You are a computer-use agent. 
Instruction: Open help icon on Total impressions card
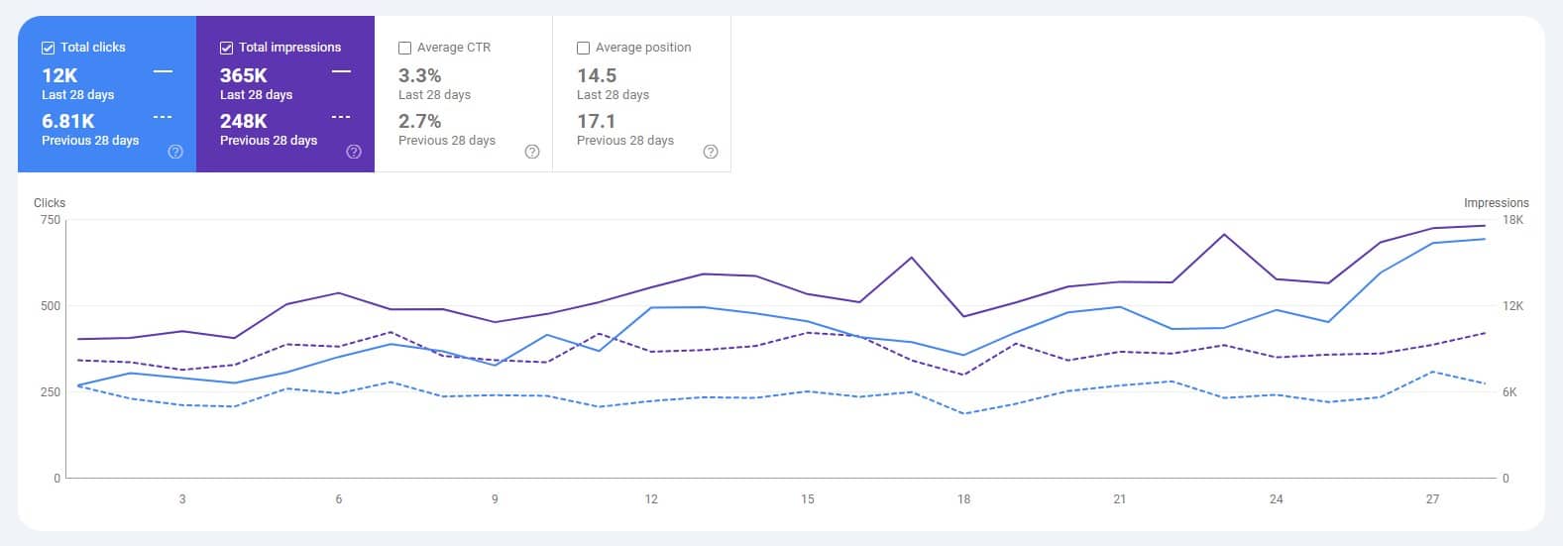354,152
